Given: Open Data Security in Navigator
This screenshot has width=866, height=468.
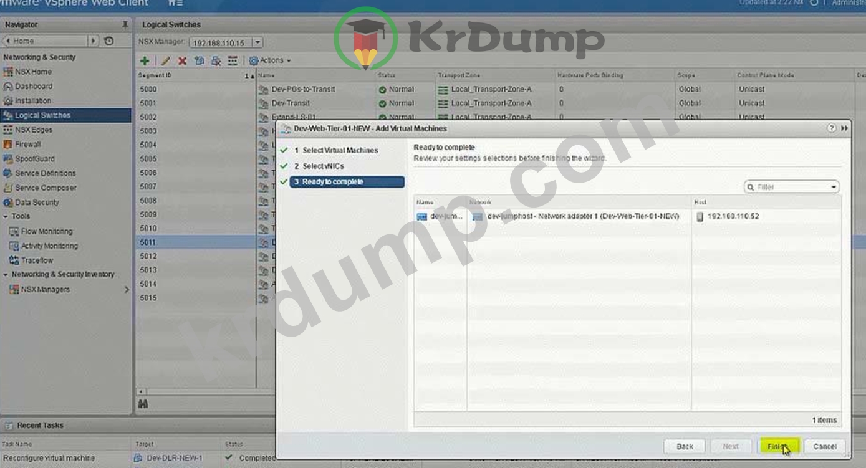Looking at the screenshot, I should 37,202.
